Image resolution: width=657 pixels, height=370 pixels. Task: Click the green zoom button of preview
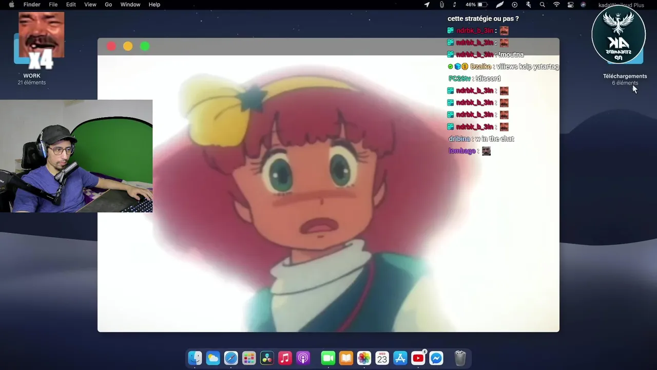tap(145, 46)
